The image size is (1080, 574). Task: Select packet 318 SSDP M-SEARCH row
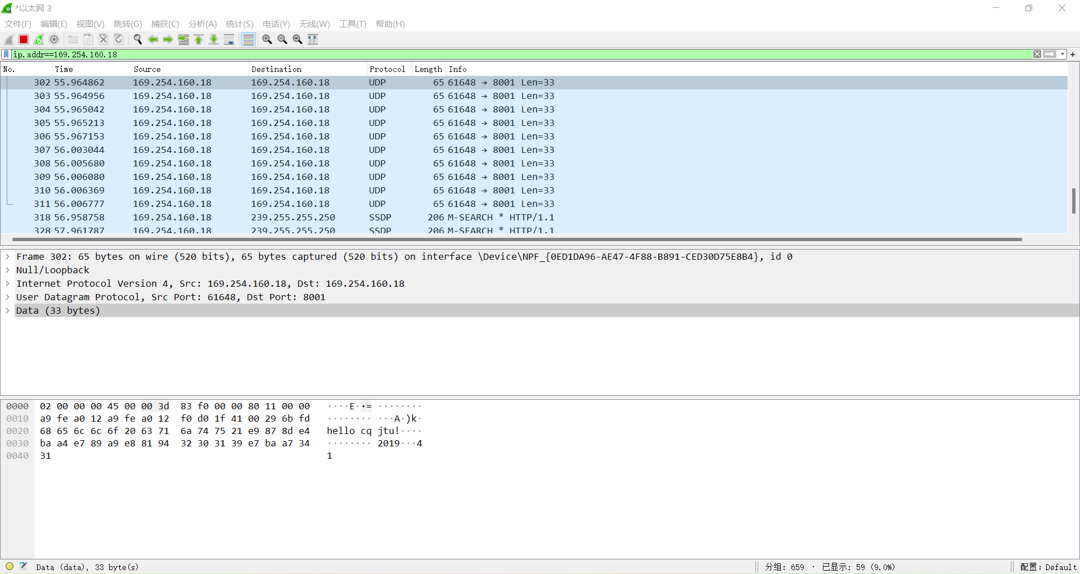(x=534, y=218)
